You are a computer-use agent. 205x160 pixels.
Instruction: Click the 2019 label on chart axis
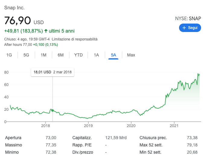coord(88,126)
